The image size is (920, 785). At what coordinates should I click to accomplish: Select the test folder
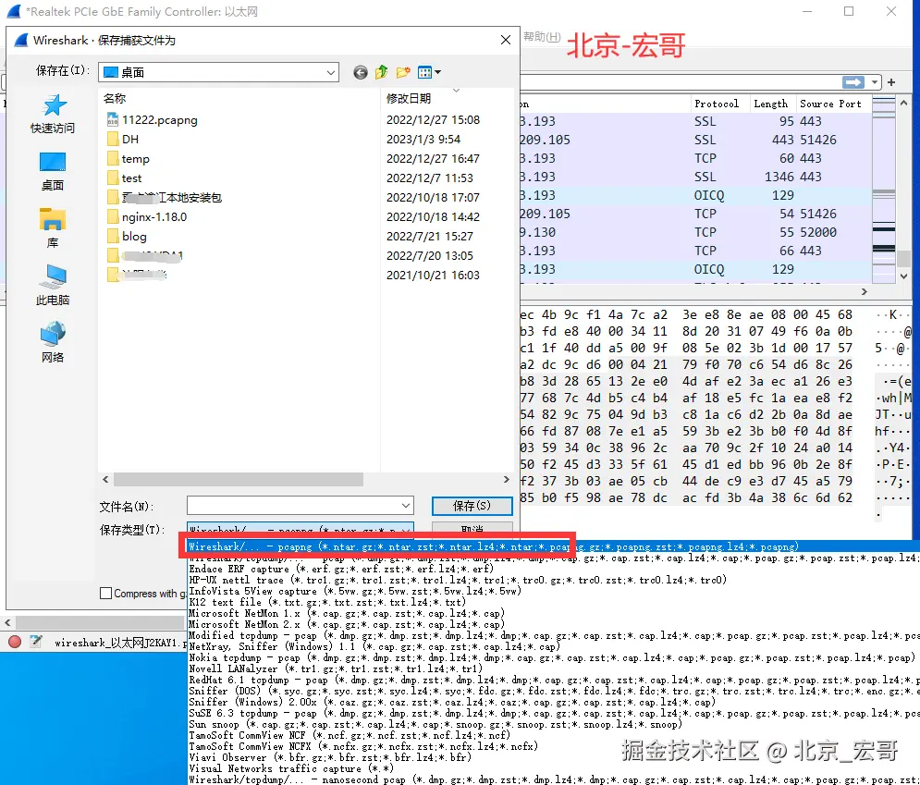coord(125,178)
